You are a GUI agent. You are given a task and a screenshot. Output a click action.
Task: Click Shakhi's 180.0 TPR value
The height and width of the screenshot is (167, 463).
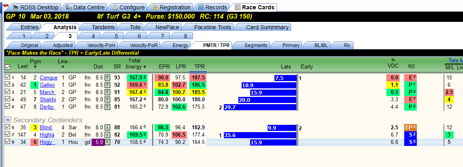coord(198,100)
